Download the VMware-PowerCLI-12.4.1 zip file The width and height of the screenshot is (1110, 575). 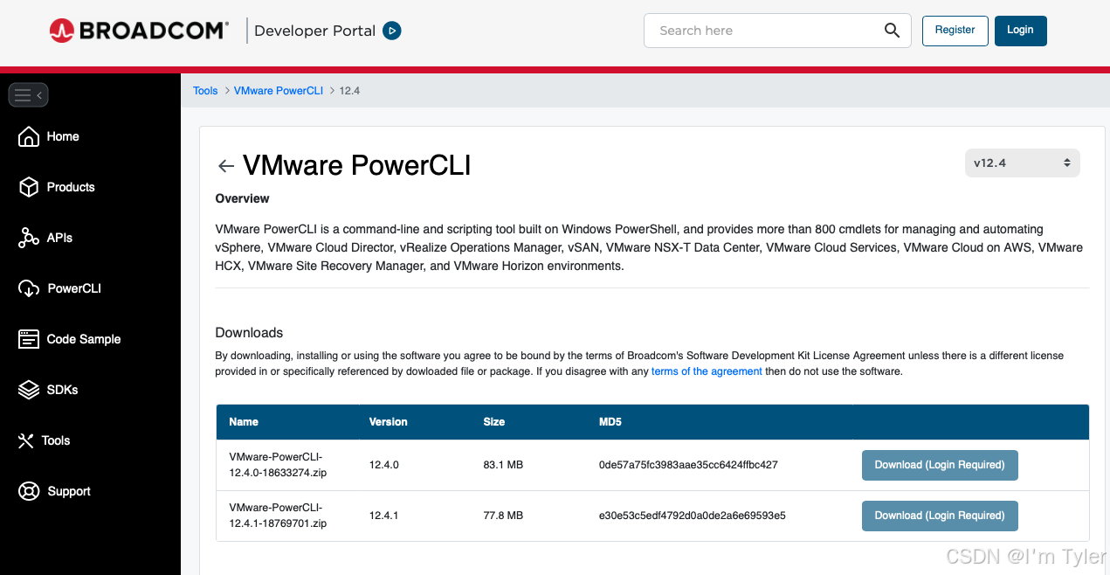pos(940,516)
